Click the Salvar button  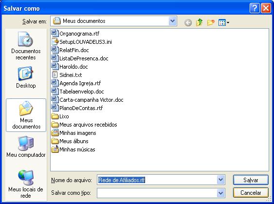pyautogui.click(x=251, y=180)
